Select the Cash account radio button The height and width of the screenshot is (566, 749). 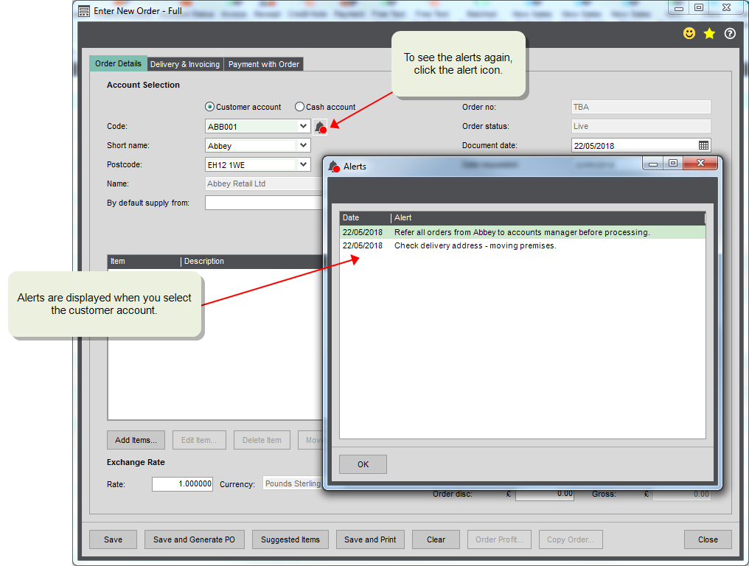click(x=299, y=106)
